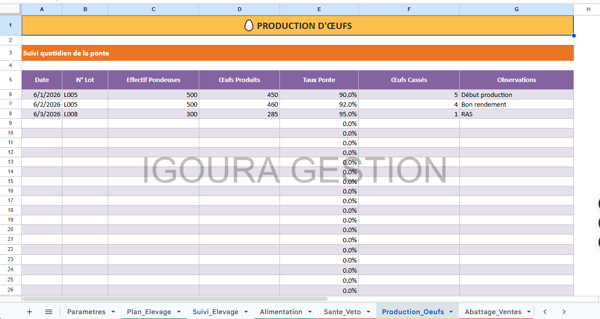Add a new sheet with plus icon
This screenshot has width=600, height=319.
point(29,312)
